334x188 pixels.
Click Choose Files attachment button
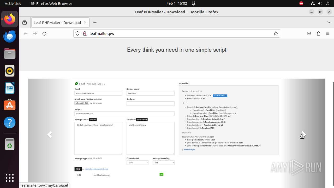pos(82,103)
